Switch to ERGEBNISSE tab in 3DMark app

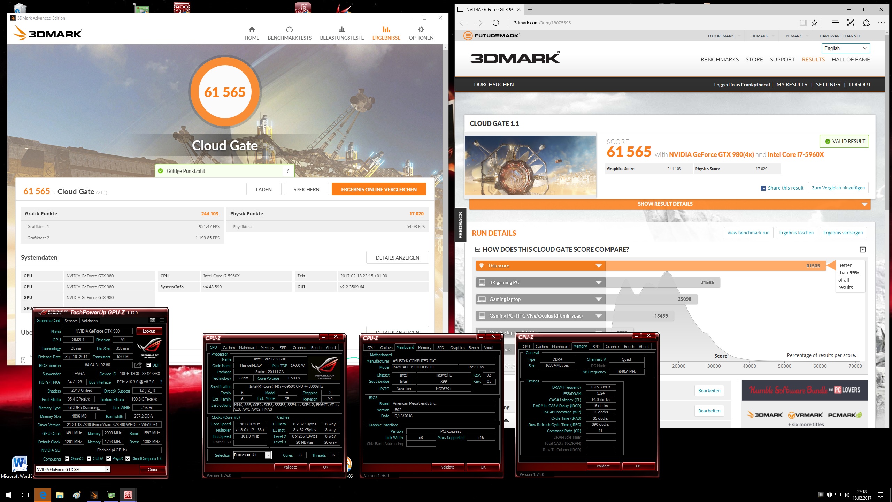[x=386, y=33]
